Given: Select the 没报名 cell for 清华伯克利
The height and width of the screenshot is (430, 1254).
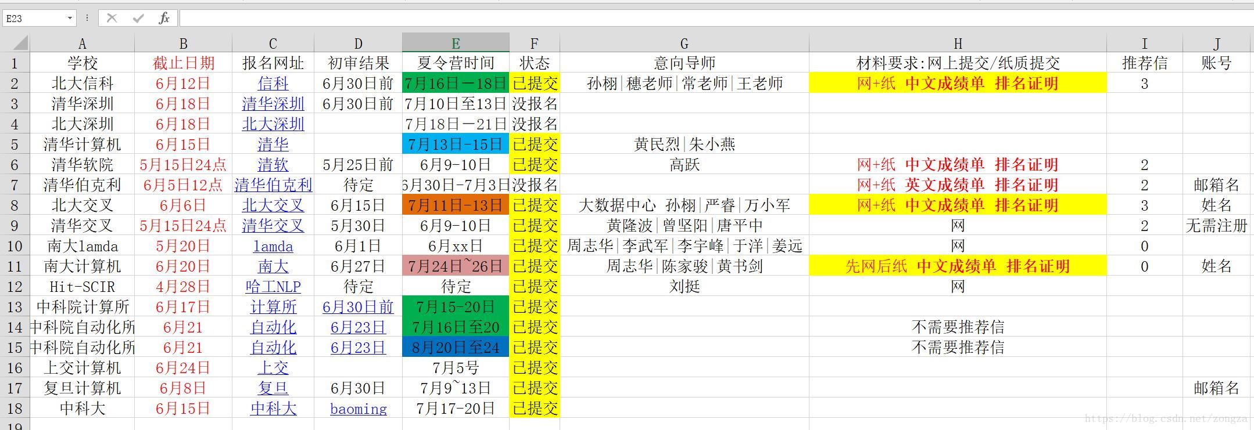Looking at the screenshot, I should pos(535,185).
